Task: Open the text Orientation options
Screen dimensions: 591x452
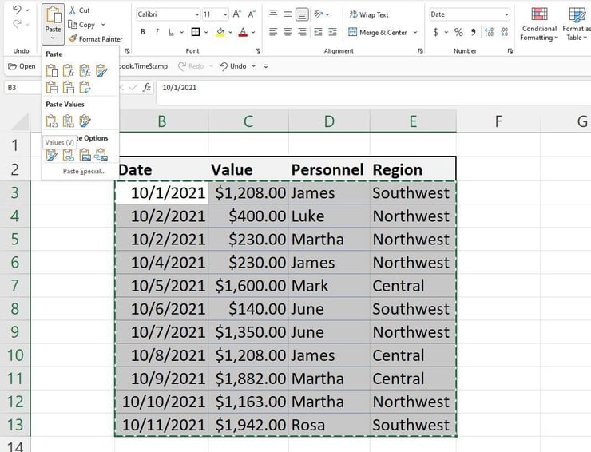Action: tap(321, 14)
